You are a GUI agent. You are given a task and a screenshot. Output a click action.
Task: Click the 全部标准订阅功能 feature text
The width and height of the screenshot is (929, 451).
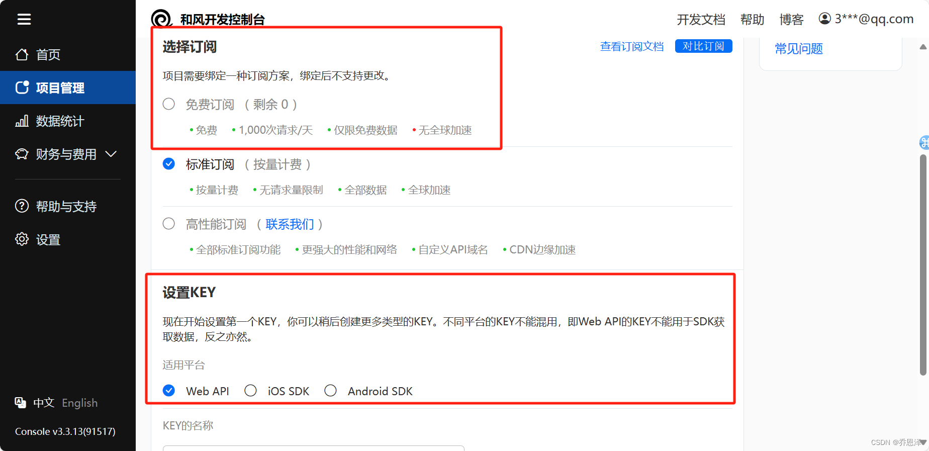[x=238, y=250]
